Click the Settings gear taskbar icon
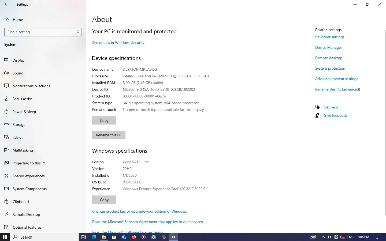 tap(173, 237)
